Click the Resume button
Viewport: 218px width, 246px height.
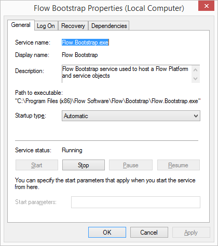(x=178, y=165)
